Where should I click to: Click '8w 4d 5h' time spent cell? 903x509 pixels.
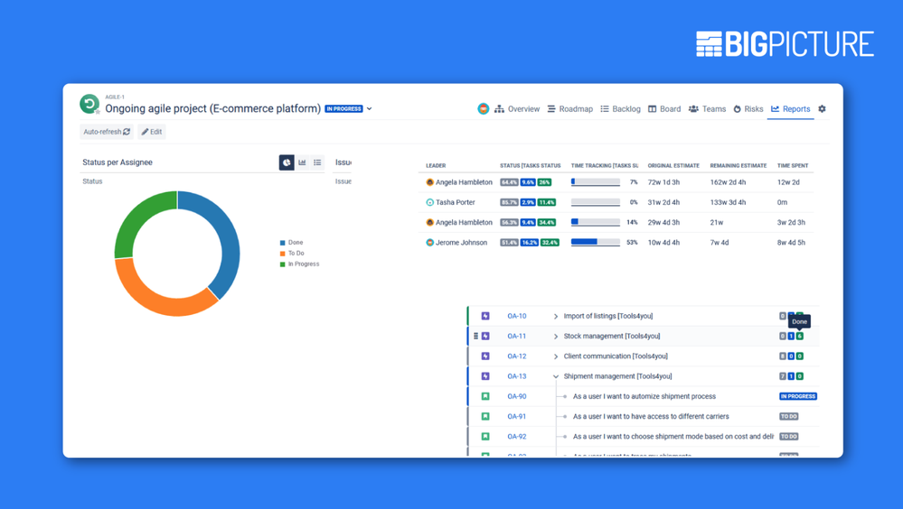791,243
